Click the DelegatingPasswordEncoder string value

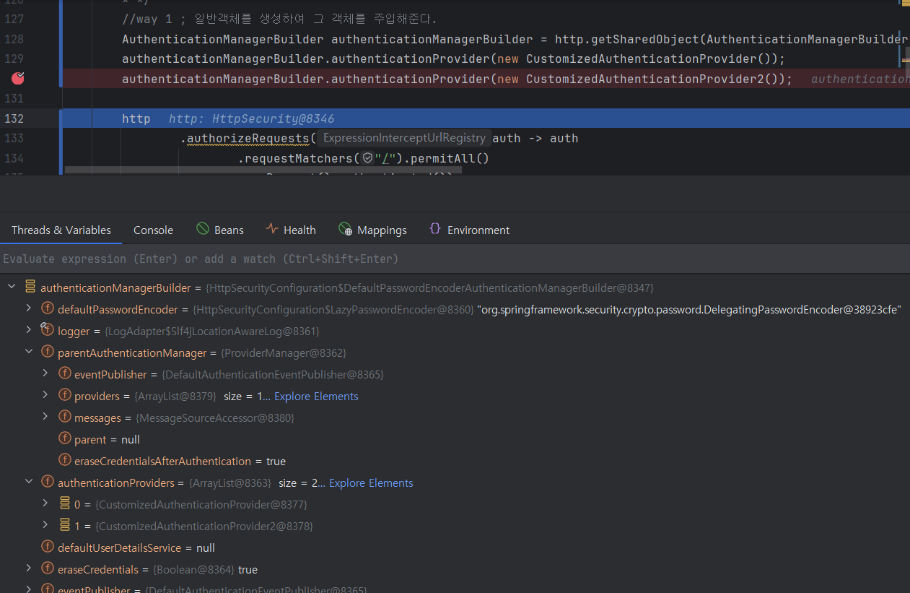pos(689,309)
